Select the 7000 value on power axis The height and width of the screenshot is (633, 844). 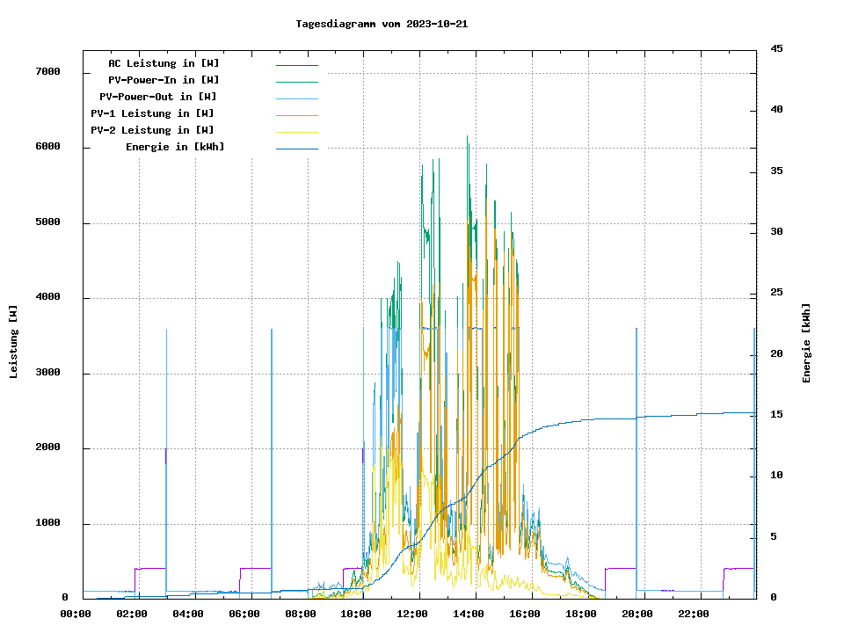[47, 72]
